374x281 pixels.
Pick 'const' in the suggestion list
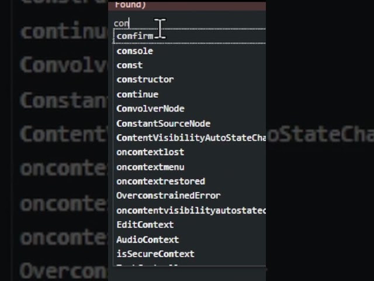[x=130, y=65]
